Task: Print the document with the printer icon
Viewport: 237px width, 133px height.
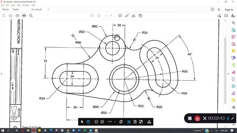Action: click(24, 16)
